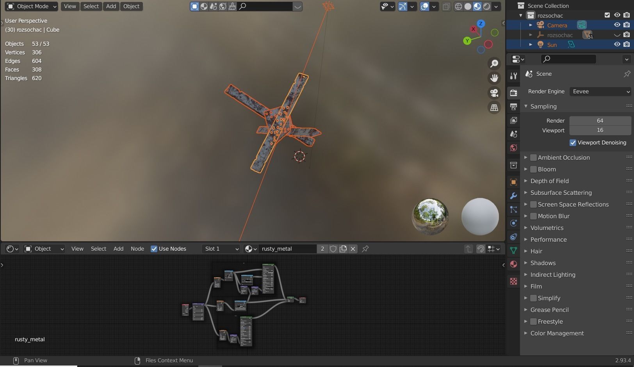
Task: Switch to solid viewport shading
Action: 468,6
